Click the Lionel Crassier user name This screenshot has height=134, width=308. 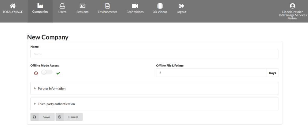coord(292,12)
